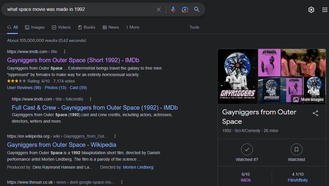Start voice search with the microphone icon
Viewport: 329px width, 186px height.
click(x=173, y=9)
